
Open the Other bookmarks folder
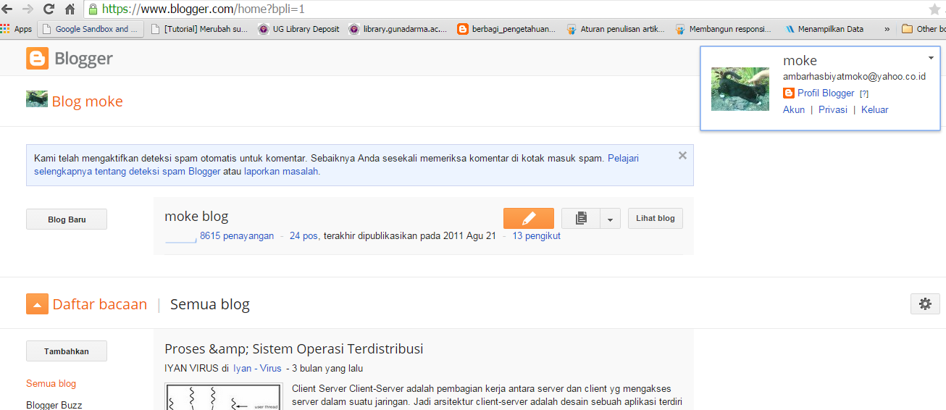(x=924, y=29)
